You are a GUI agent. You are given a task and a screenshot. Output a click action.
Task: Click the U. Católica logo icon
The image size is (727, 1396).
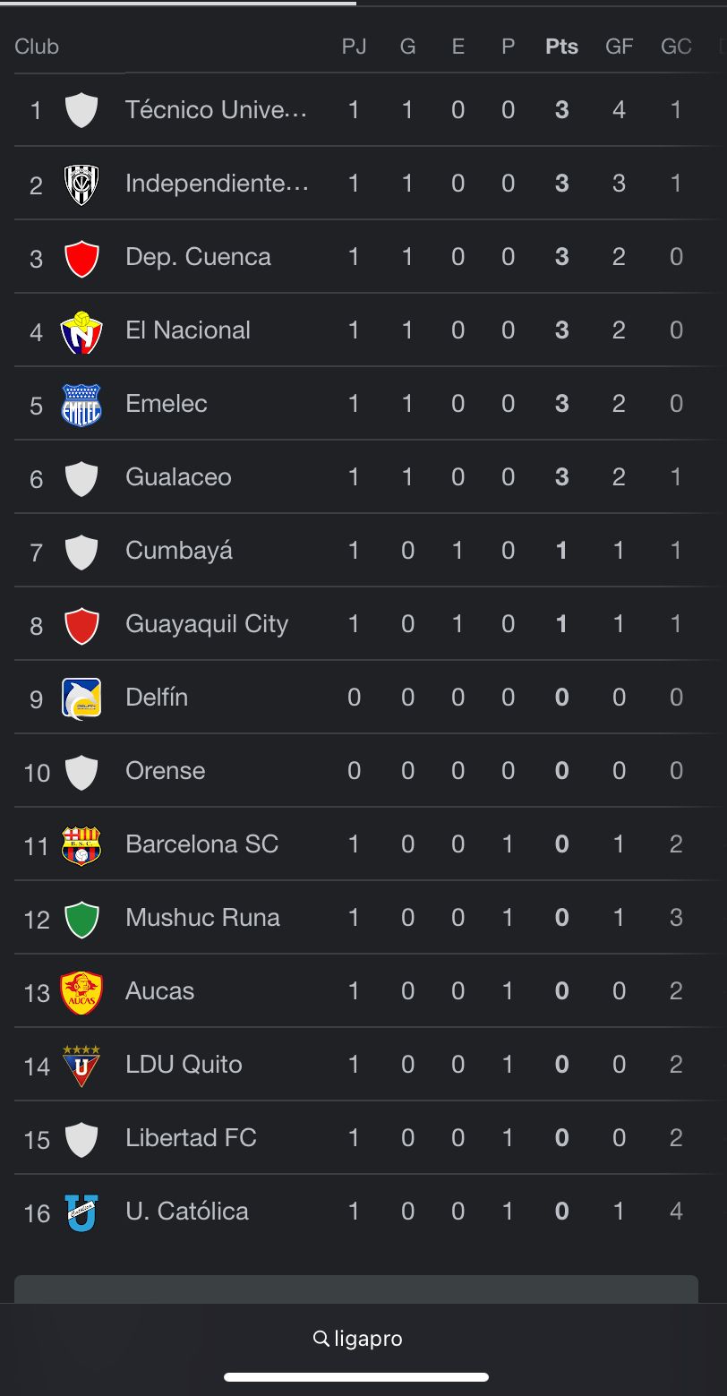(81, 1212)
